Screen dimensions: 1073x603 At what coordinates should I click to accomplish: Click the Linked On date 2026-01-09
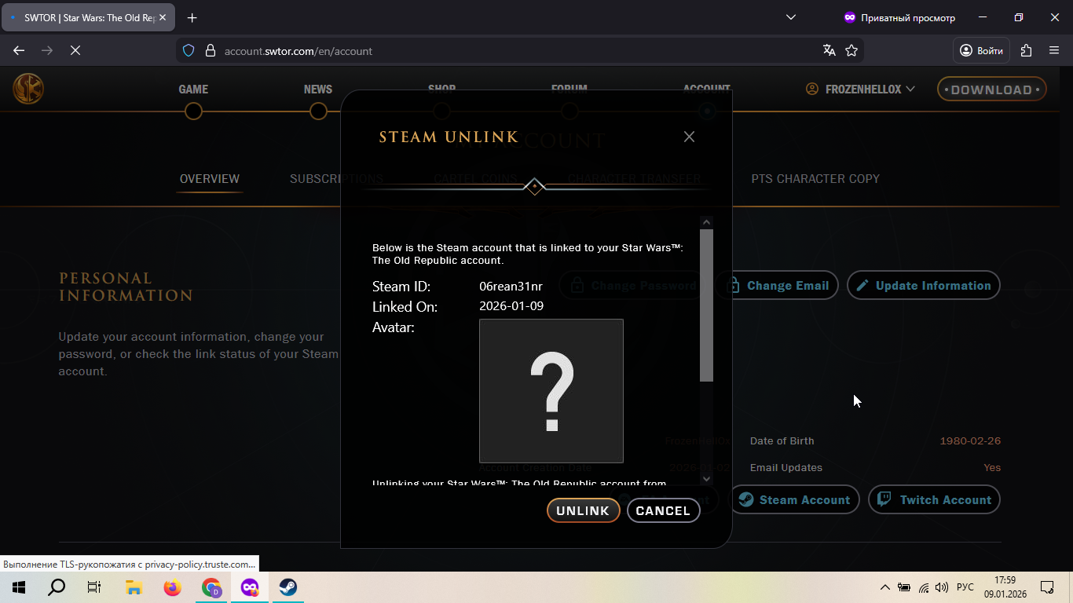(x=511, y=306)
